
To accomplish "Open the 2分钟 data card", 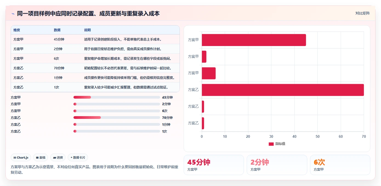I will (277, 165).
